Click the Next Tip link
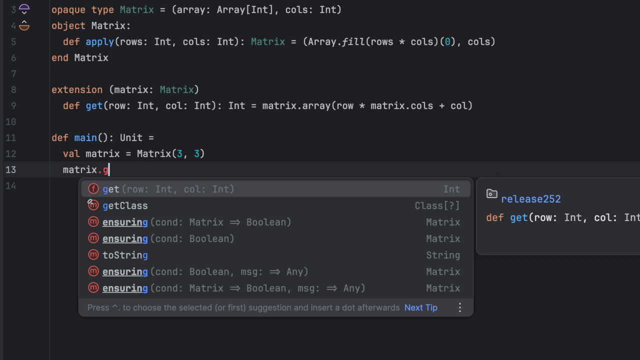This screenshot has height=360, width=640. click(420, 307)
